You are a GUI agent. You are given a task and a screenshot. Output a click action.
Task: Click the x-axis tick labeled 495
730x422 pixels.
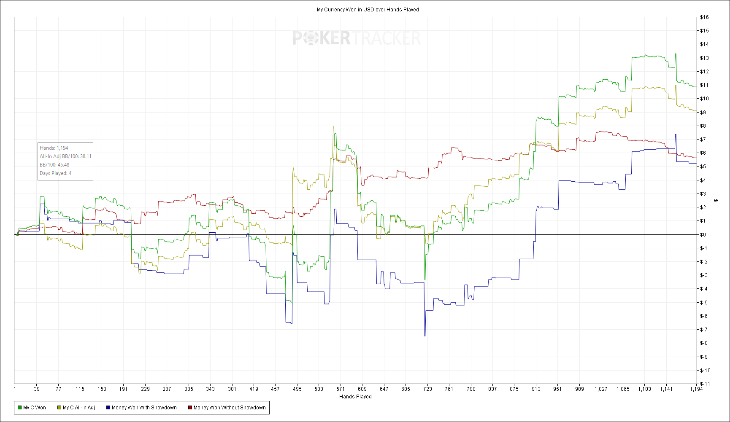point(297,389)
